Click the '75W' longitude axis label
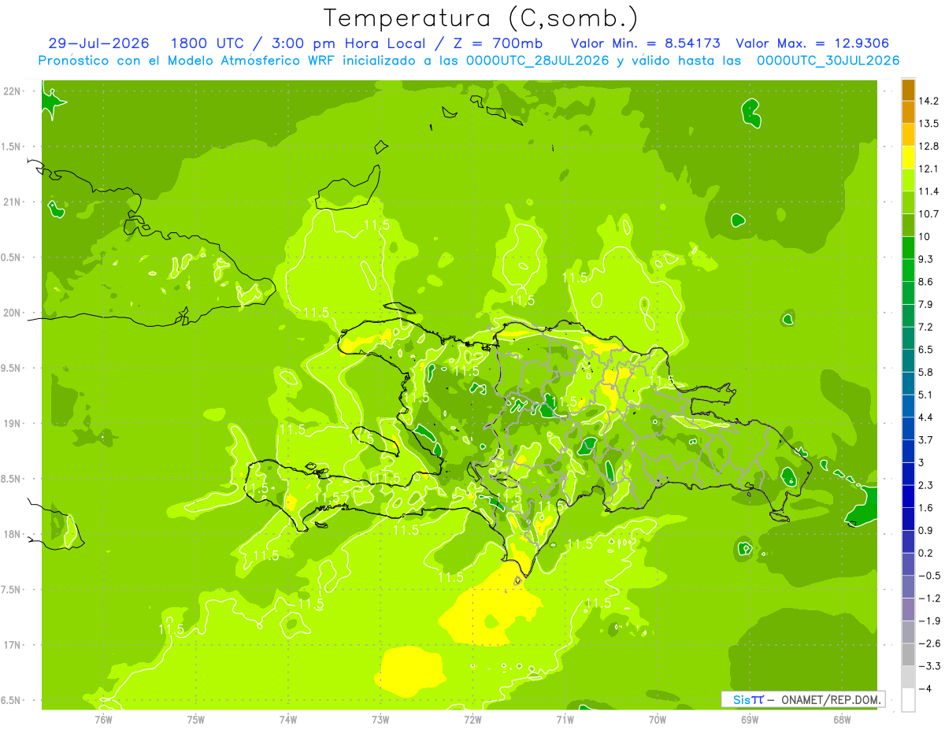Image resolution: width=945 pixels, height=730 pixels. click(x=195, y=718)
